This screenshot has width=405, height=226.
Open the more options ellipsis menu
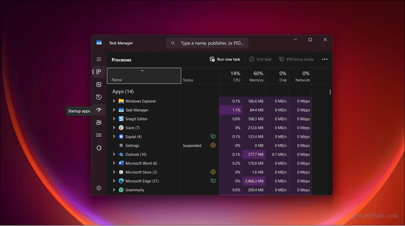click(324, 59)
